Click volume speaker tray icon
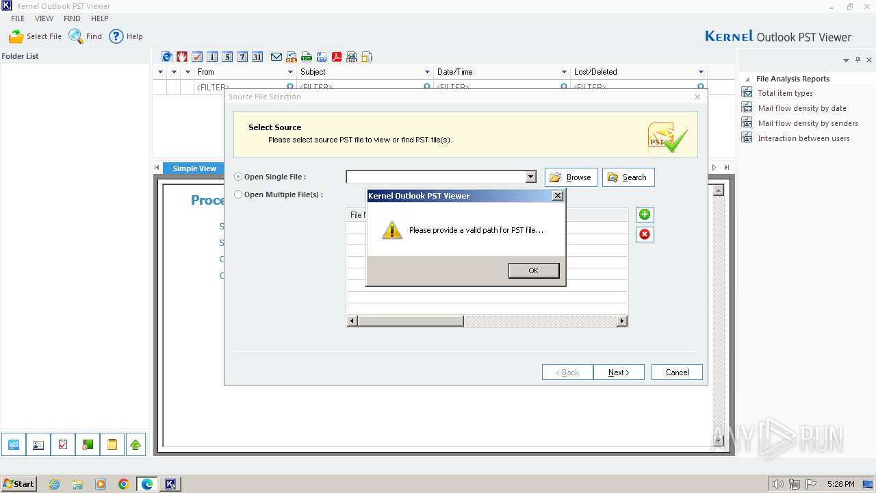Screen dimensions: 876x493 pos(777,484)
